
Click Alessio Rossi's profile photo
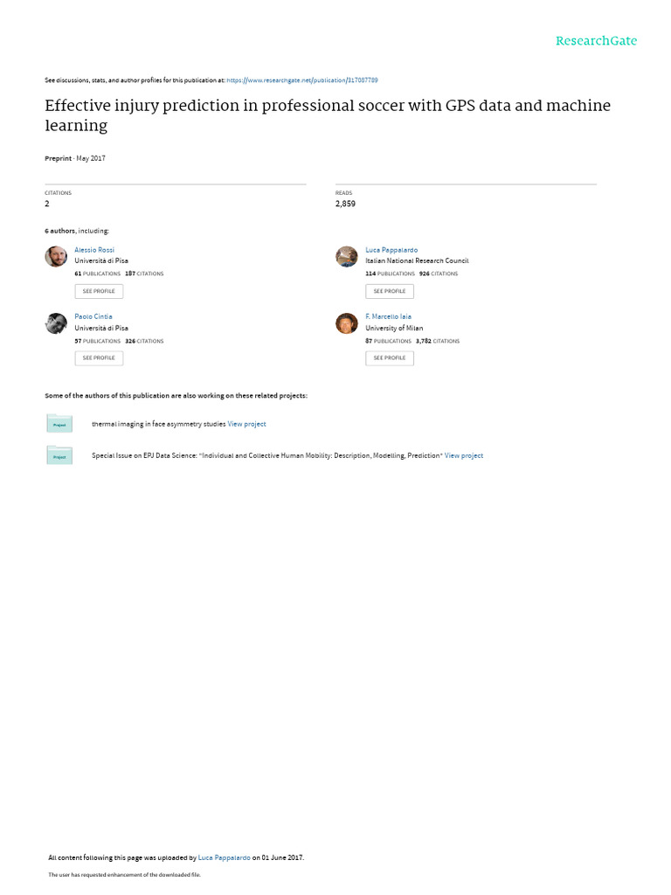[56, 256]
